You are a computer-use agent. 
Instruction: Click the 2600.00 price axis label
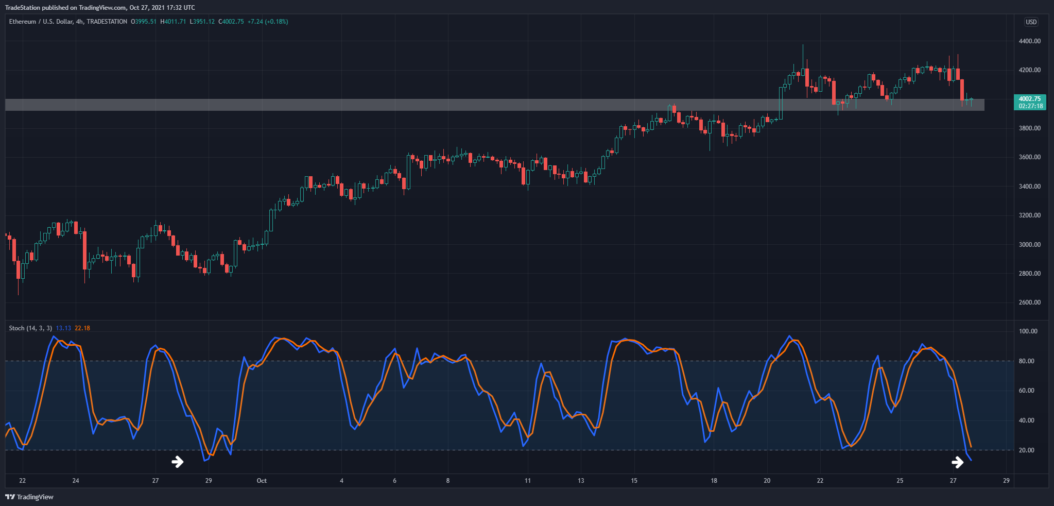1029,302
